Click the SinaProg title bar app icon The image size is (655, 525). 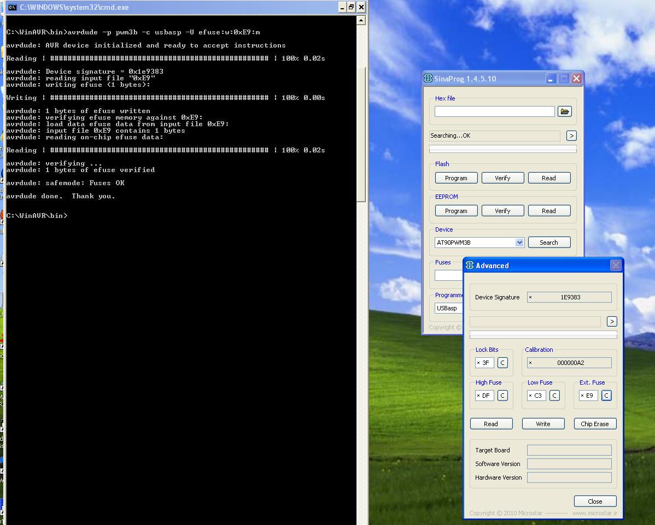[428, 79]
